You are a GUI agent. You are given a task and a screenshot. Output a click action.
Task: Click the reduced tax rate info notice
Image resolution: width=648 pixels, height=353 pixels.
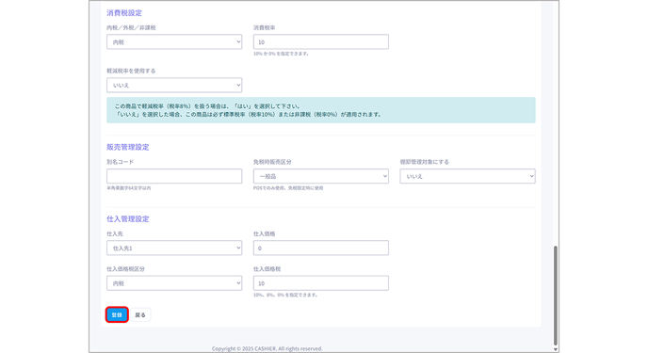coord(320,110)
